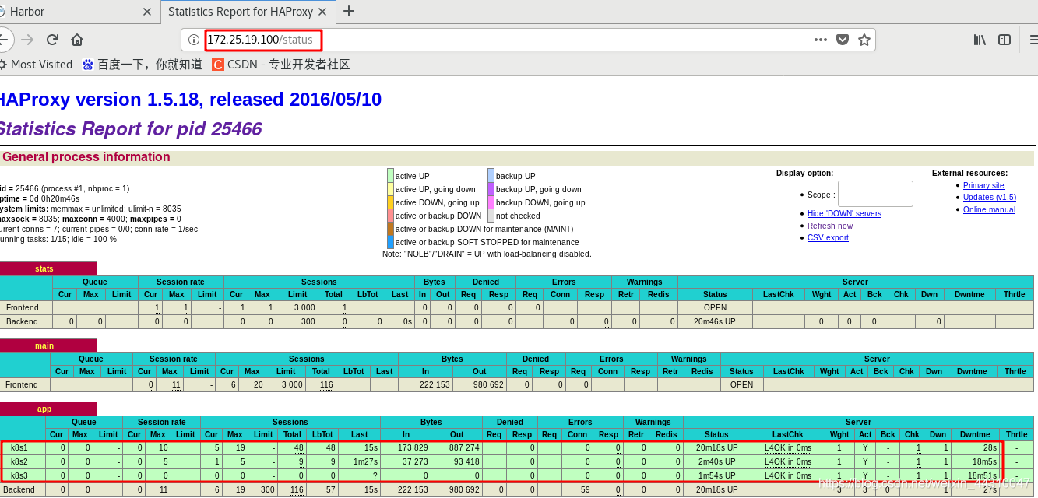Click the 2m40s UP status of k8s2
1038x498 pixels.
coord(717,461)
